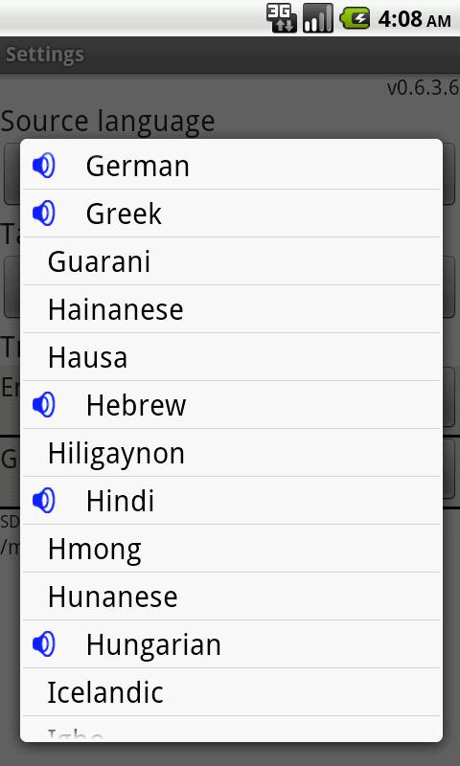Choose the Hungarian language entry
460x766 pixels.
point(232,644)
